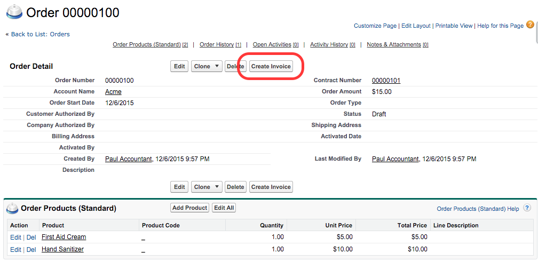Delete the Hand Sanitizer line item

tap(31, 250)
